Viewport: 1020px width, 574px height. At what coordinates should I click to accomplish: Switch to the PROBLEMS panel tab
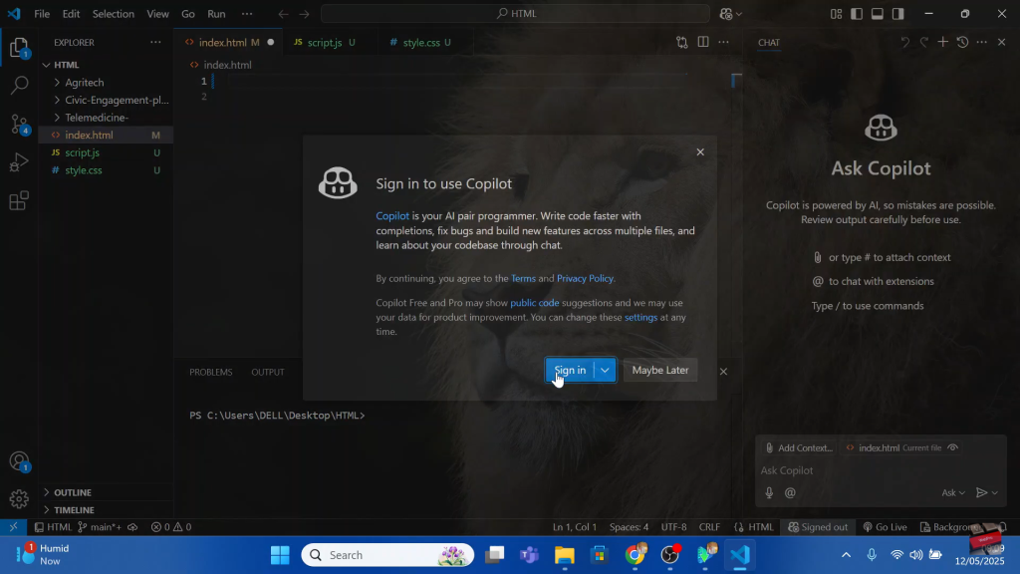[x=211, y=373]
